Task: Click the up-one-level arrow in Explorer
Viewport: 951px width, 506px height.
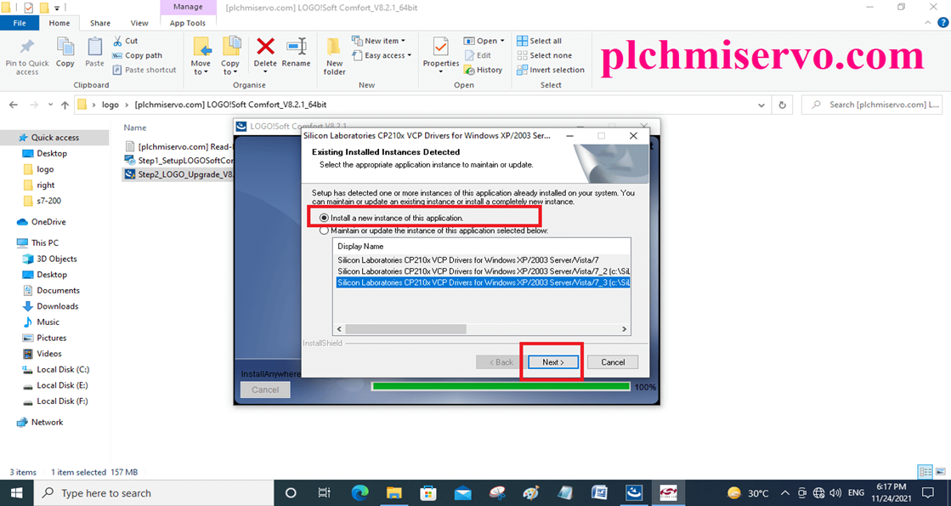Action: click(65, 105)
